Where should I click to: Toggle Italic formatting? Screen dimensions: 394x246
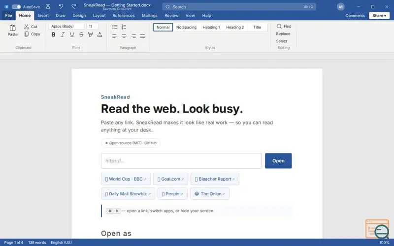63,34
